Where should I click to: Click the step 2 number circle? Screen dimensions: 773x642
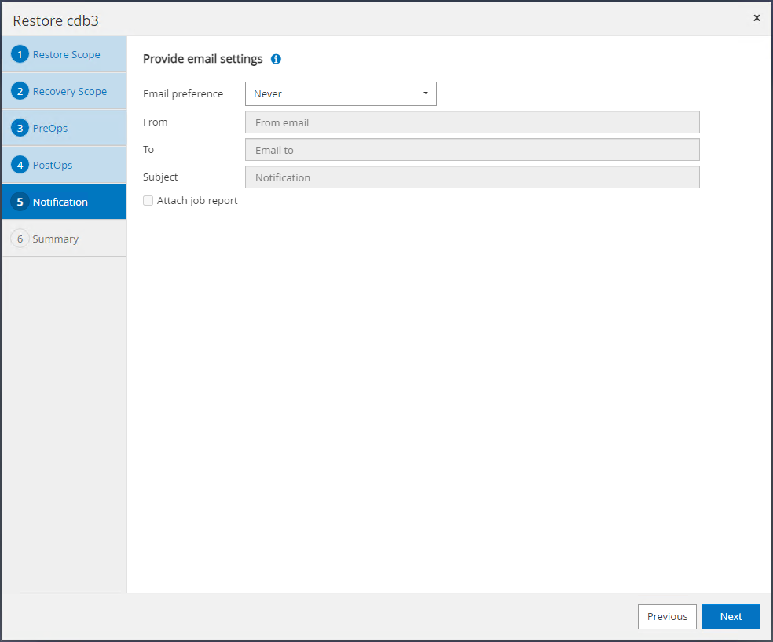pyautogui.click(x=20, y=91)
